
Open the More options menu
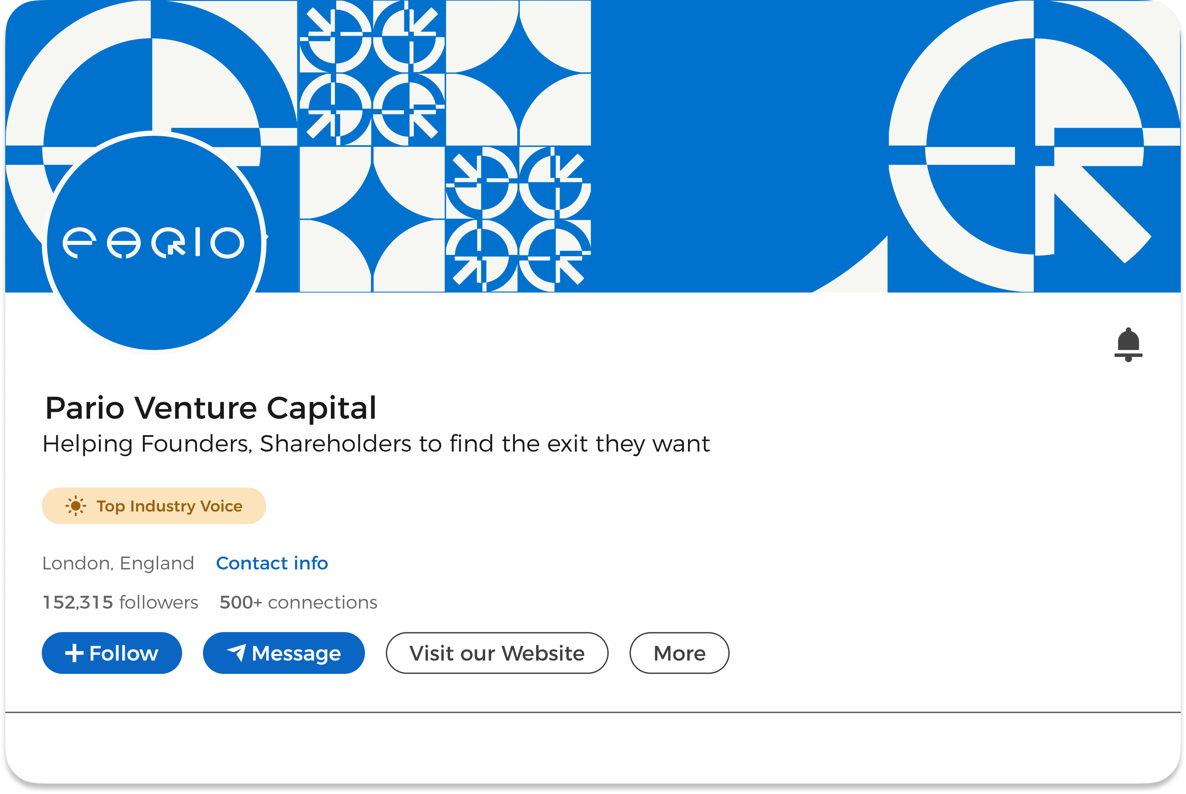coord(679,653)
